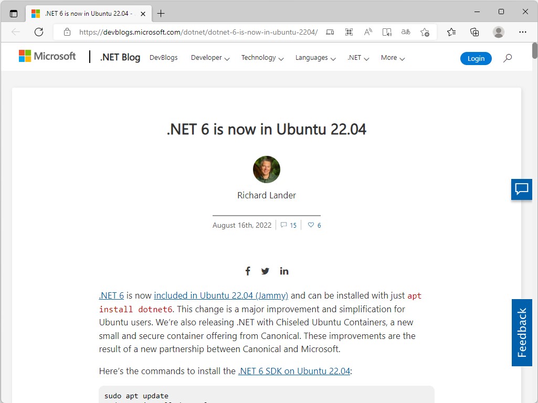The image size is (538, 403).
Task: Open the blog site search
Action: [507, 58]
